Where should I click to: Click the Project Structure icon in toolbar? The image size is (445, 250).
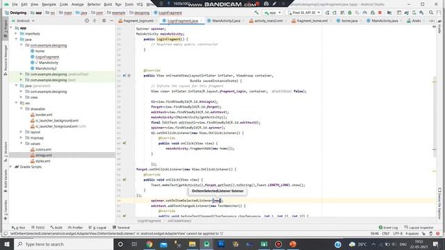[389, 12]
